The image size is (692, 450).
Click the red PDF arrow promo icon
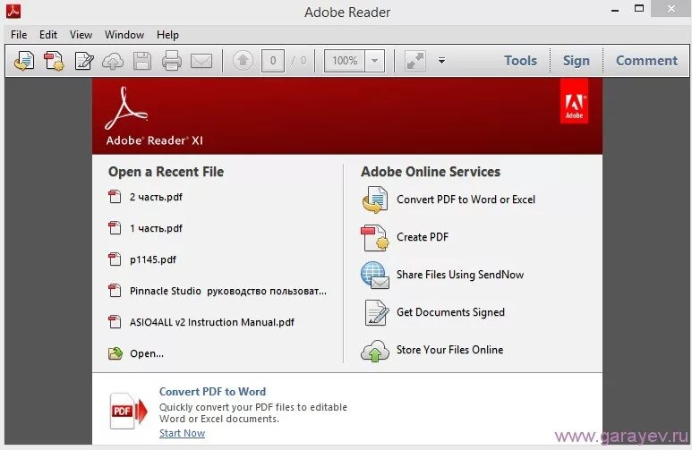(128, 412)
